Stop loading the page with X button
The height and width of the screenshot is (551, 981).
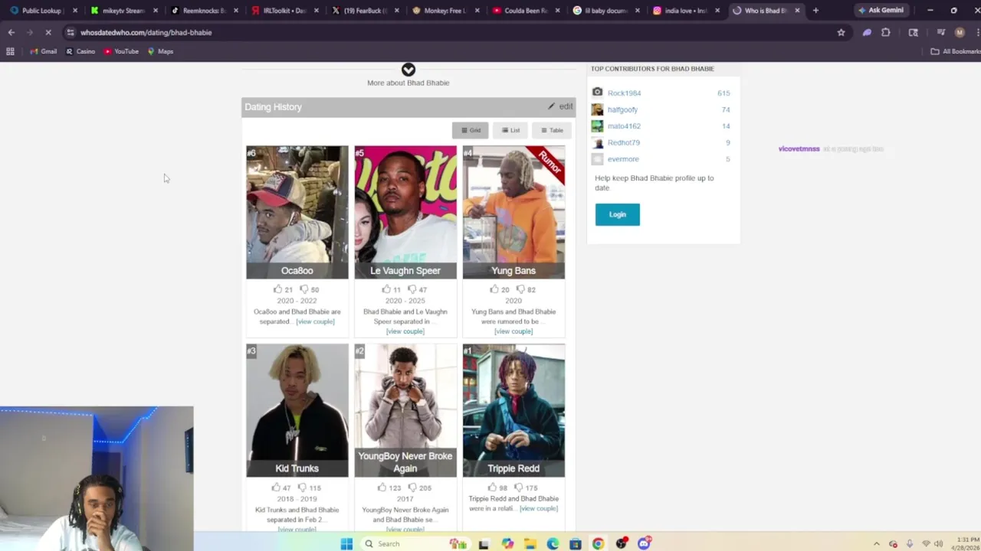tap(48, 32)
